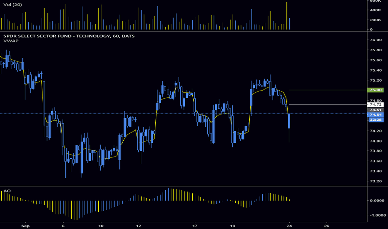This screenshot has height=229, width=388.
Task: Click the 400K volume axis value
Action: [376, 10]
